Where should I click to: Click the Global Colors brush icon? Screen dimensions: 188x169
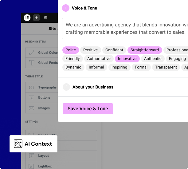[31, 53]
